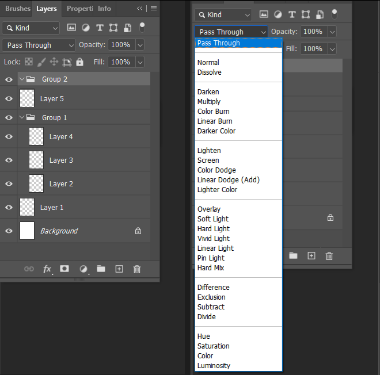380x375 pixels.
Task: Click the lock all padlock icon
Action: [79, 62]
